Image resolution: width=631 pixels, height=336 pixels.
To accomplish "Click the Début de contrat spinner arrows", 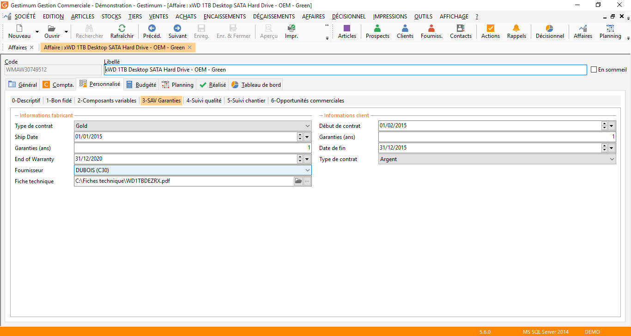I will 604,126.
